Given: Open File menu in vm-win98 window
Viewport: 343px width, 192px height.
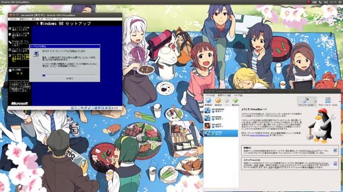Looking at the screenshot, I should coord(13,19).
